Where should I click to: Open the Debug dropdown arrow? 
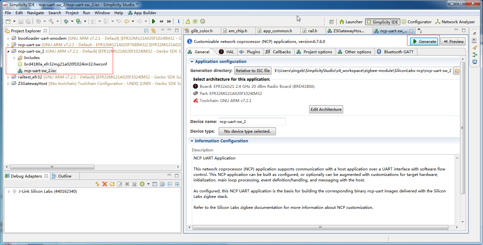[71, 22]
